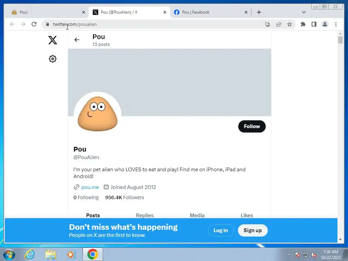Click the Log in button
Screen dimensions: 348x261
click(221, 230)
